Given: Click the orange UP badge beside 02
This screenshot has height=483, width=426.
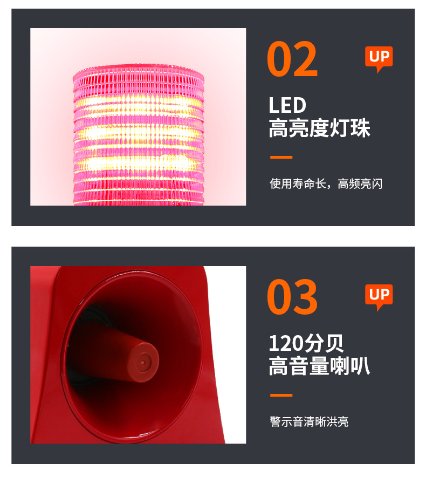Looking at the screenshot, I should tap(379, 58).
